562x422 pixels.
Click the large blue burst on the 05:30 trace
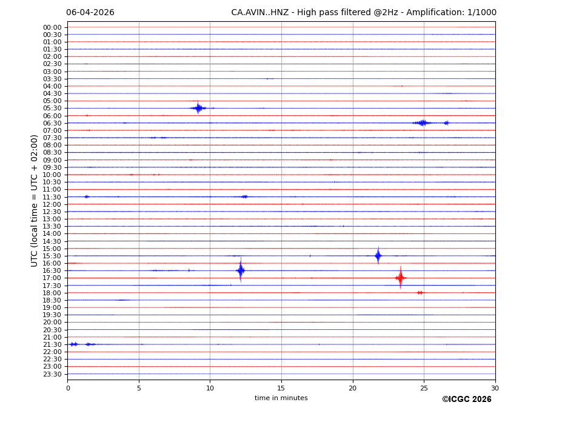(198, 108)
